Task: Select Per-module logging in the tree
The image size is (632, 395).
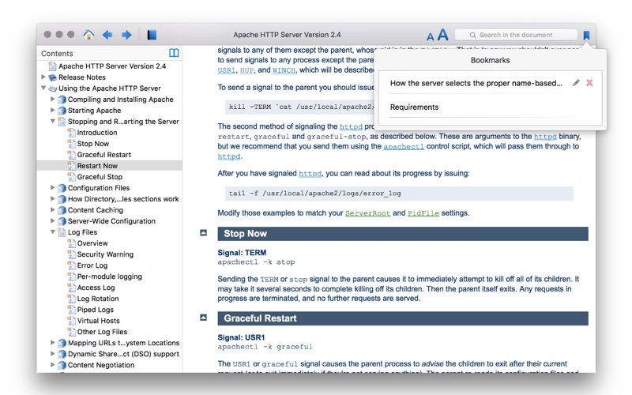Action: click(x=110, y=276)
